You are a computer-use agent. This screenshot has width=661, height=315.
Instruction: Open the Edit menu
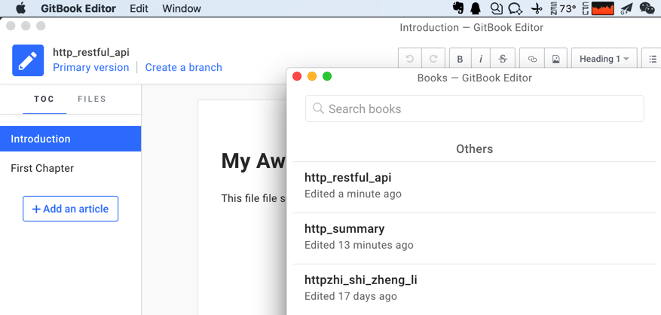(x=139, y=8)
